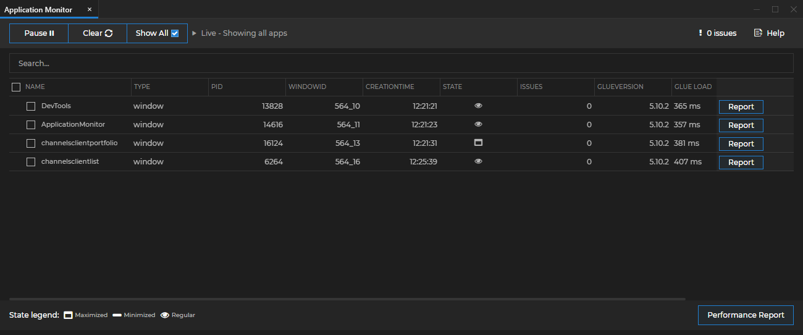Select the Application Monitor tab
The height and width of the screenshot is (335, 803).
coord(38,10)
